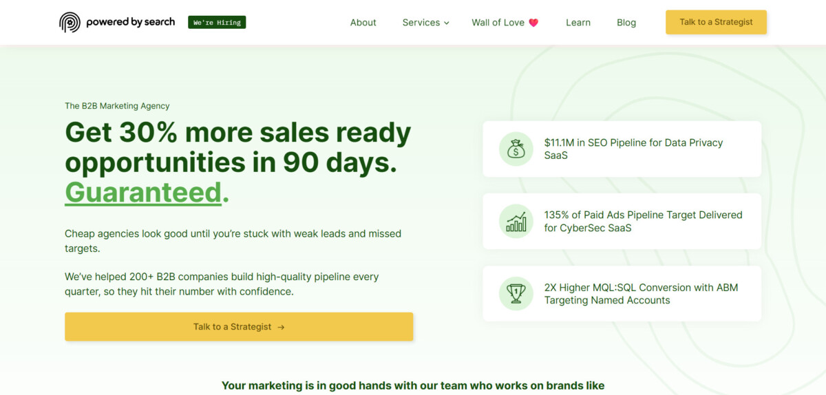Click the money bag icon on SEO Pipeline card

(516, 149)
